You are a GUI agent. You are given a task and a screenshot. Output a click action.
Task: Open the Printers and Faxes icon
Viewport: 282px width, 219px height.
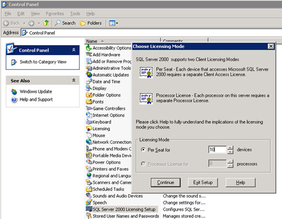(x=89, y=169)
